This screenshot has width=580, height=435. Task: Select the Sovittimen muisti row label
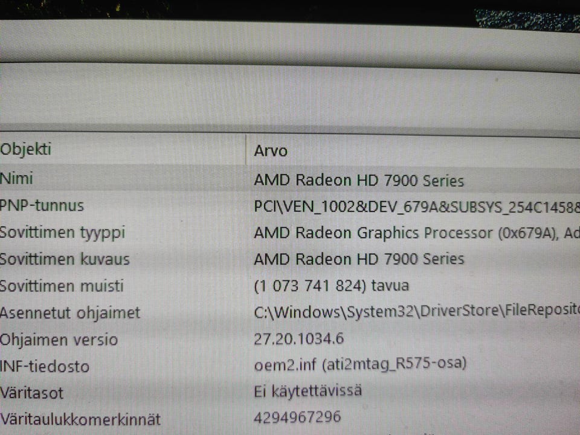[62, 286]
